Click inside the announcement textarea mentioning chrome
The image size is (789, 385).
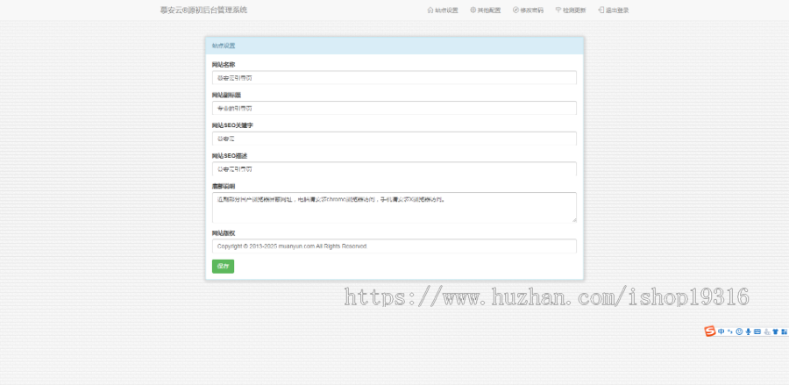[394, 207]
